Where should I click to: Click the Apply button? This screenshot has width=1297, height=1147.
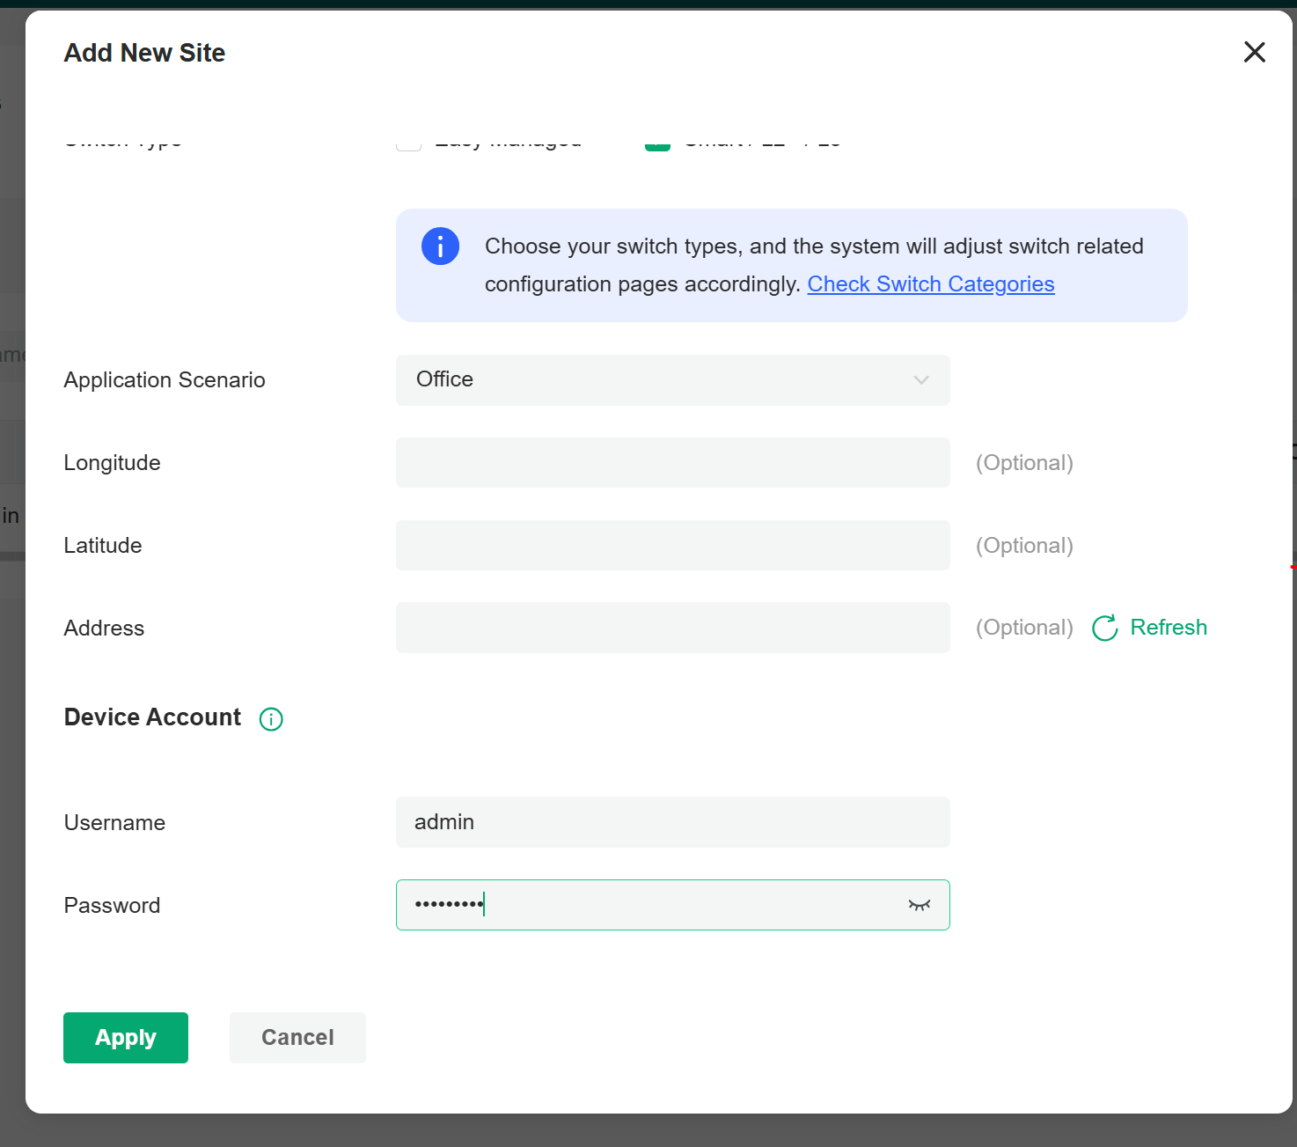pyautogui.click(x=126, y=1038)
